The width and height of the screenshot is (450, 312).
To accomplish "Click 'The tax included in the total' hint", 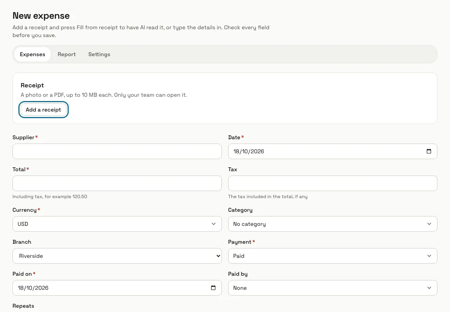I will coord(268,197).
